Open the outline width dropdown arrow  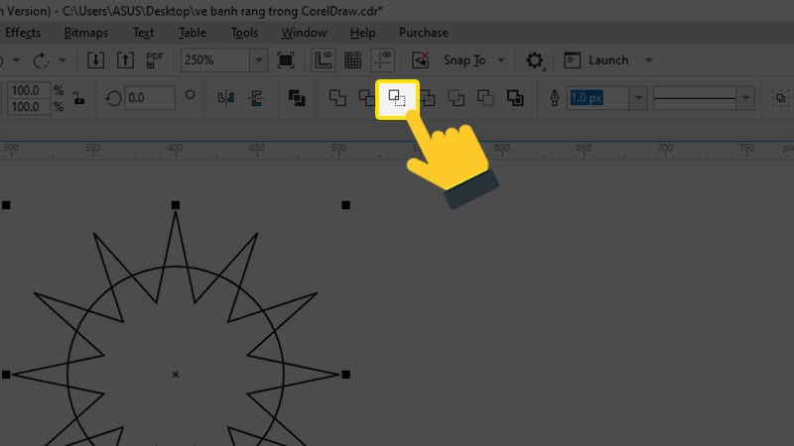click(638, 98)
